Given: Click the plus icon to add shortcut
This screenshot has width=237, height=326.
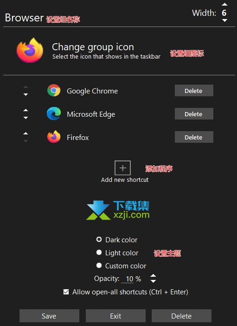Looking at the screenshot, I should point(122,168).
